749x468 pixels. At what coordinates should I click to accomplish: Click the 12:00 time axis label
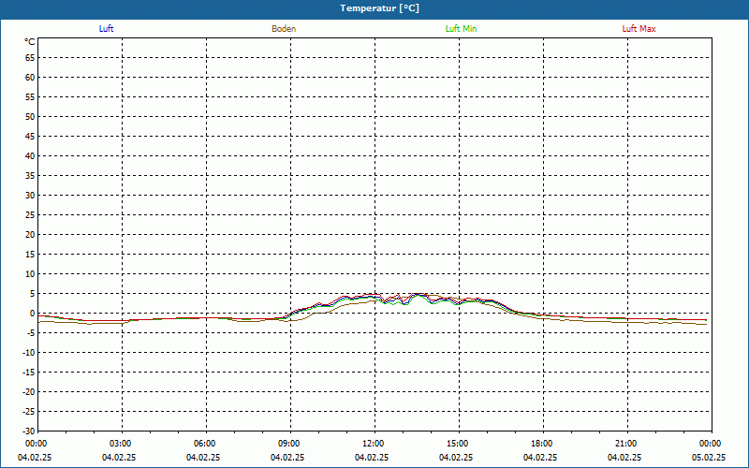point(374,444)
